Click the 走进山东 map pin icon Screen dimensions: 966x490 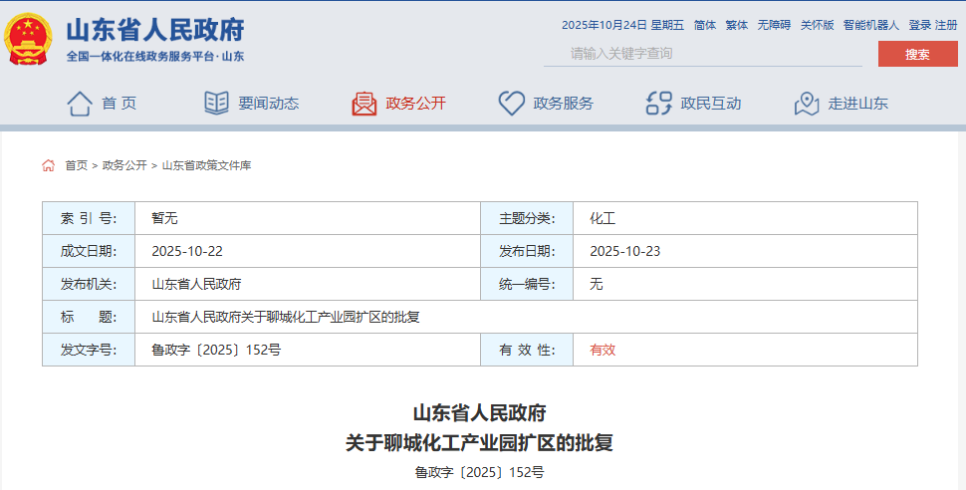(x=806, y=104)
